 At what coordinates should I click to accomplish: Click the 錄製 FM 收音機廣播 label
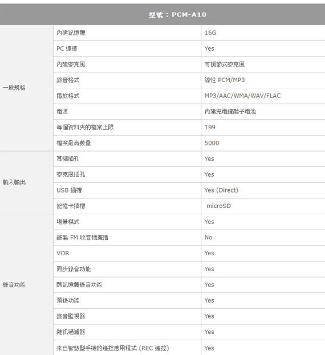(x=83, y=238)
